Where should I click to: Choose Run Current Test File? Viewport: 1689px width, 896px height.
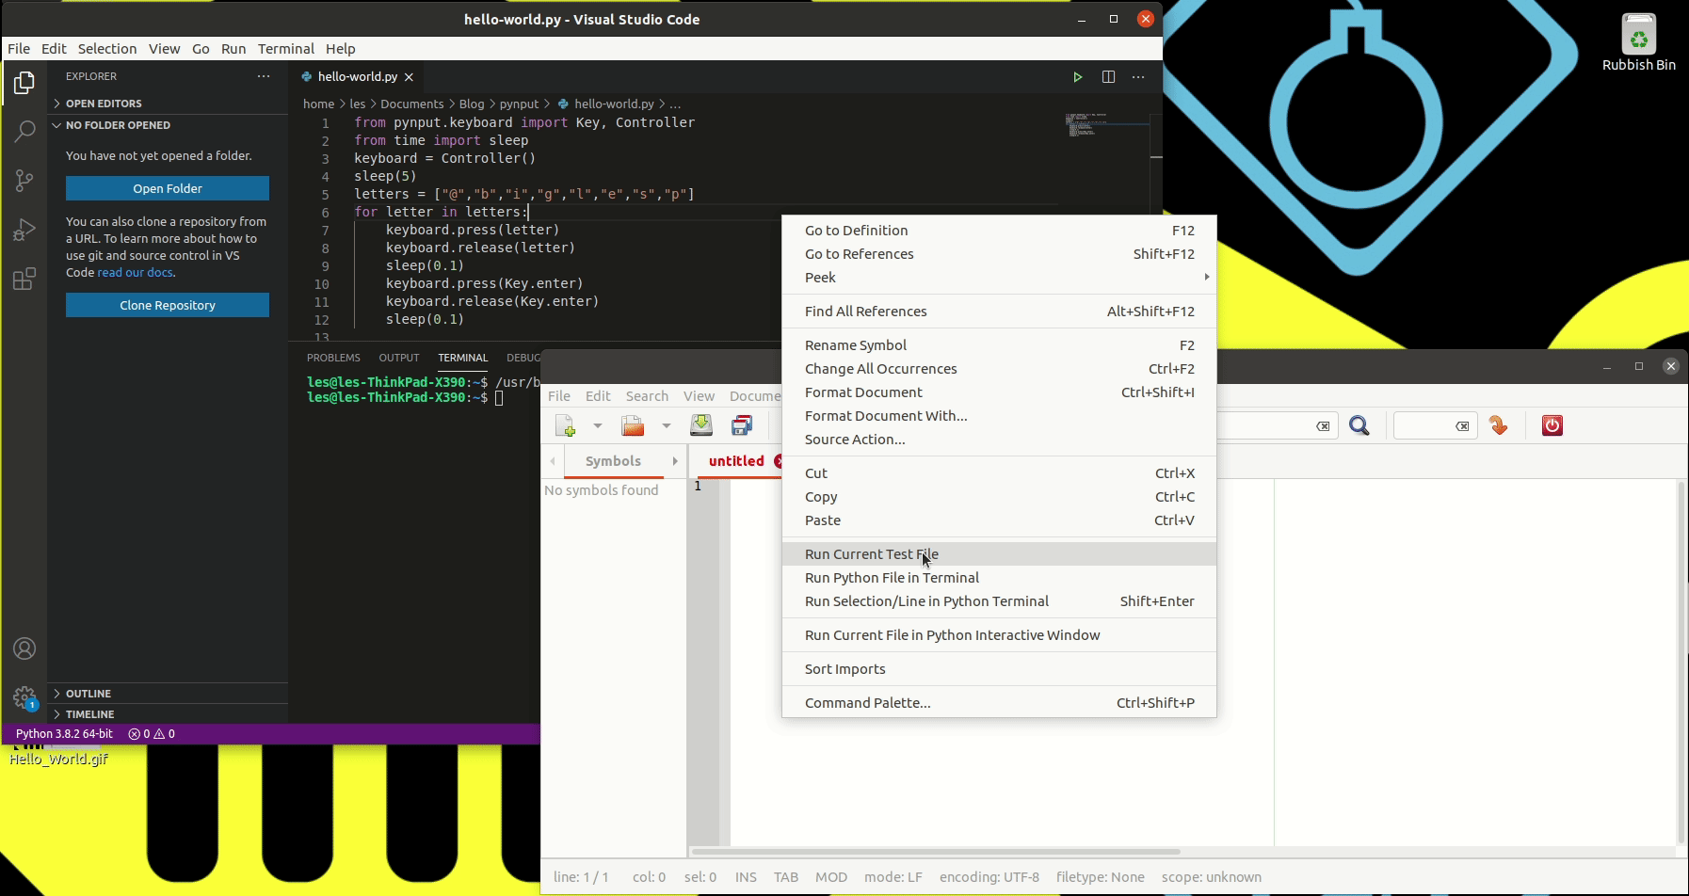999,554
